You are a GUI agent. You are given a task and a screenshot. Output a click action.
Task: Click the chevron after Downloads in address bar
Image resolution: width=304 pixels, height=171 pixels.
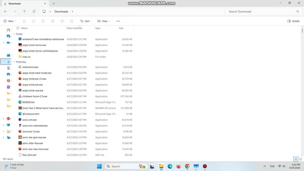pos(72,11)
